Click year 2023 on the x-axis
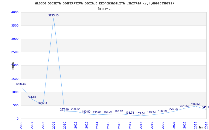 coord(195,124)
